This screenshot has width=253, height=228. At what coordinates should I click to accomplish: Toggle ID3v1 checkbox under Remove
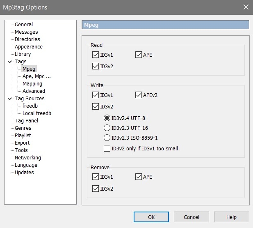pos(96,177)
